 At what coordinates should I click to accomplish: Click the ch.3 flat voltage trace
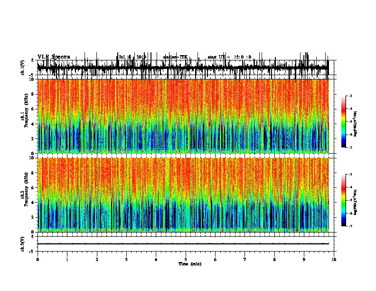(183, 244)
